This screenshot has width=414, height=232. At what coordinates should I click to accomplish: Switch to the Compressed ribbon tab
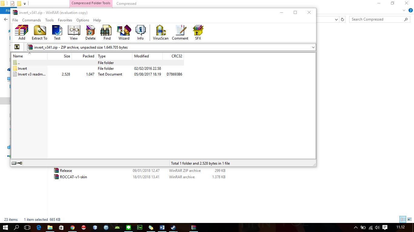pyautogui.click(x=126, y=4)
